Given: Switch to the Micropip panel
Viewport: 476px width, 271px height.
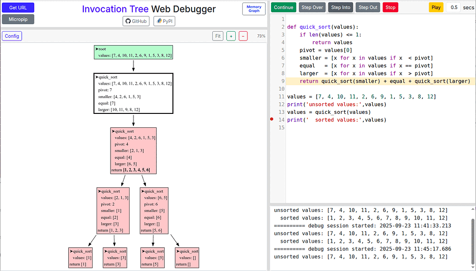Looking at the screenshot, I should coord(18,19).
